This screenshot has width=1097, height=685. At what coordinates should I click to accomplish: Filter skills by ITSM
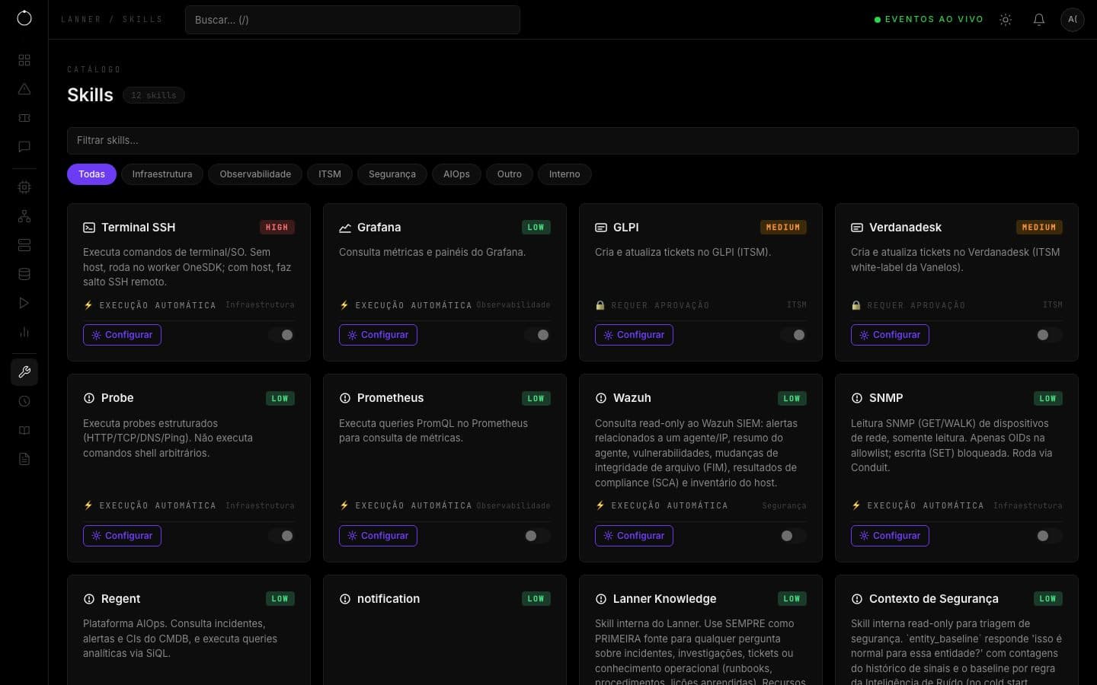coord(330,174)
